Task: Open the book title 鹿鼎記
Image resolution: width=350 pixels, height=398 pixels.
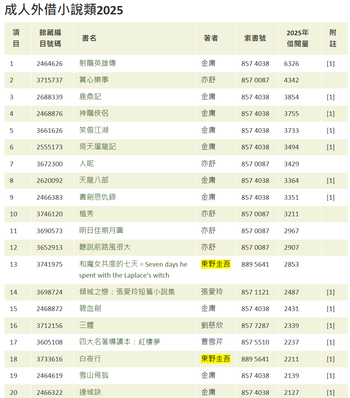Action: (x=90, y=97)
